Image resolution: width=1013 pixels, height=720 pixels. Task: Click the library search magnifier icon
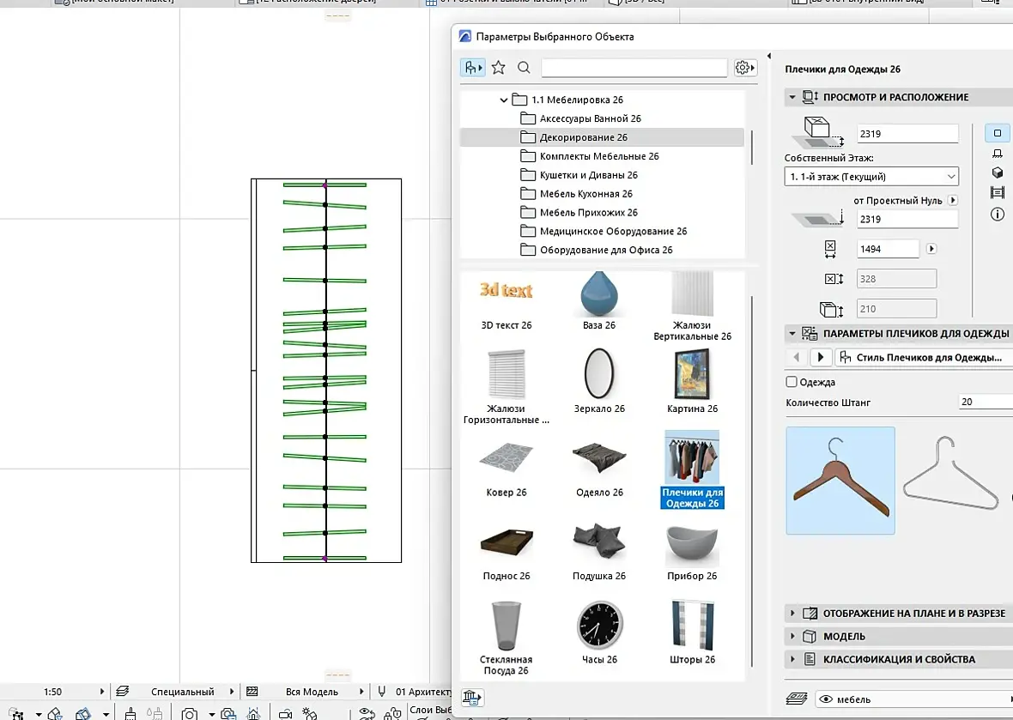(524, 68)
